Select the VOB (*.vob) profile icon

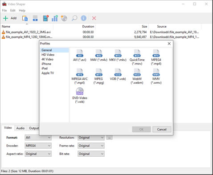[118, 73]
